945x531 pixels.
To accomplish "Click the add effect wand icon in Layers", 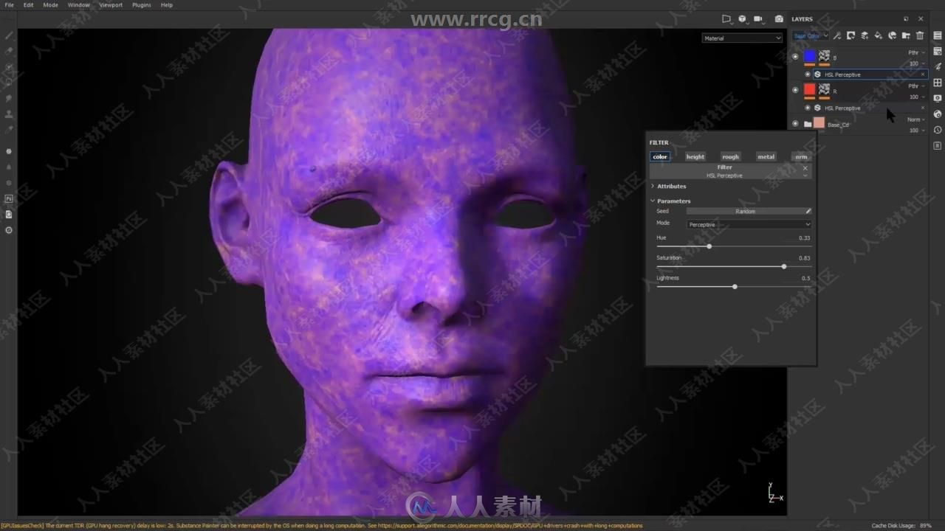I will pyautogui.click(x=836, y=35).
